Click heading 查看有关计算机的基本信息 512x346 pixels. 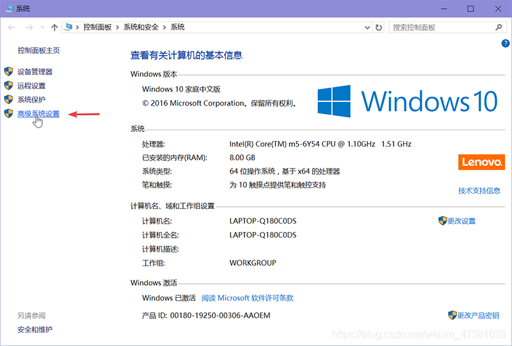pyautogui.click(x=186, y=55)
